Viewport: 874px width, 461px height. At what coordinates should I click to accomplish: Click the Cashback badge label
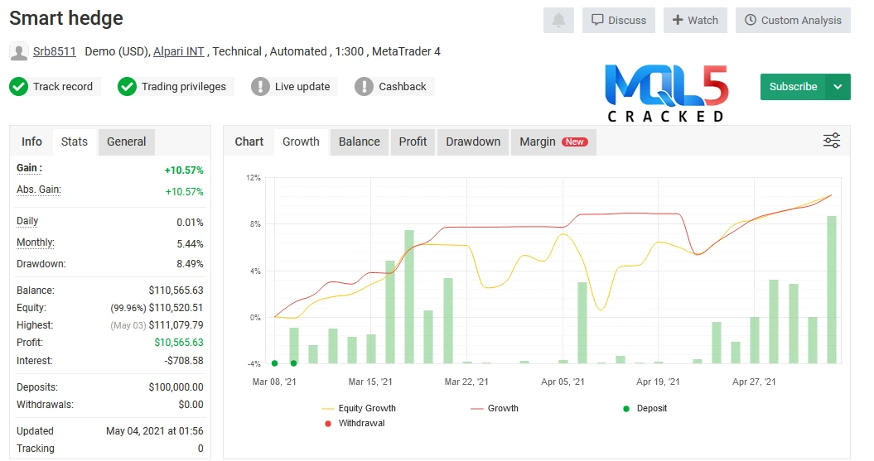(x=403, y=86)
